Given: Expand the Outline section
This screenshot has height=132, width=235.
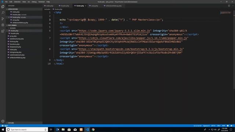Looking at the screenshot, I should pos(25,123).
